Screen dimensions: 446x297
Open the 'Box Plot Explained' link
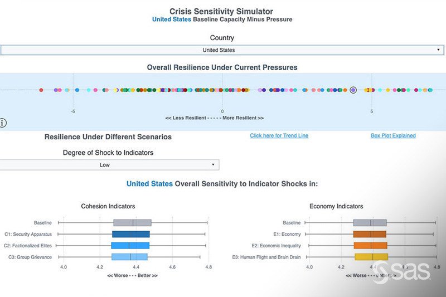(393, 135)
